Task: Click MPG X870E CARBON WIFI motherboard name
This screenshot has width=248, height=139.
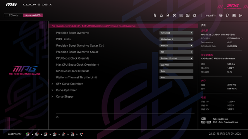Action: (218, 34)
